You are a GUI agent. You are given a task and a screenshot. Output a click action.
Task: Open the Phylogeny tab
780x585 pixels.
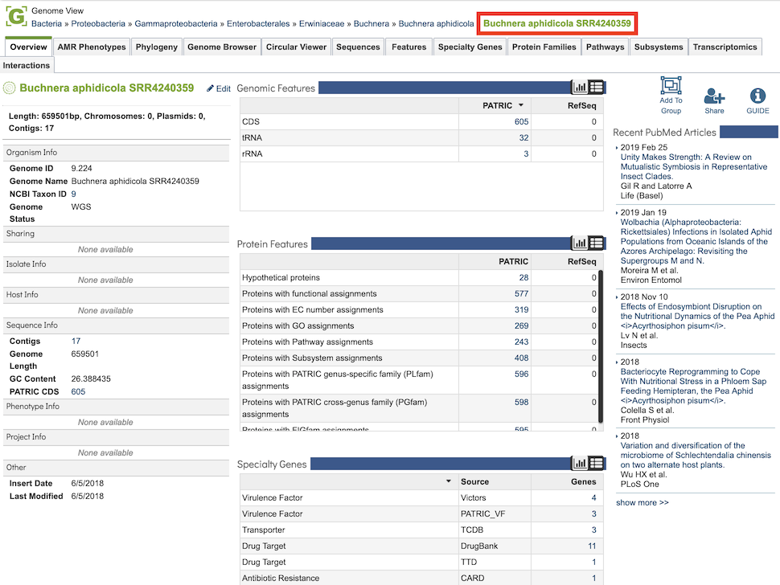[x=157, y=47]
